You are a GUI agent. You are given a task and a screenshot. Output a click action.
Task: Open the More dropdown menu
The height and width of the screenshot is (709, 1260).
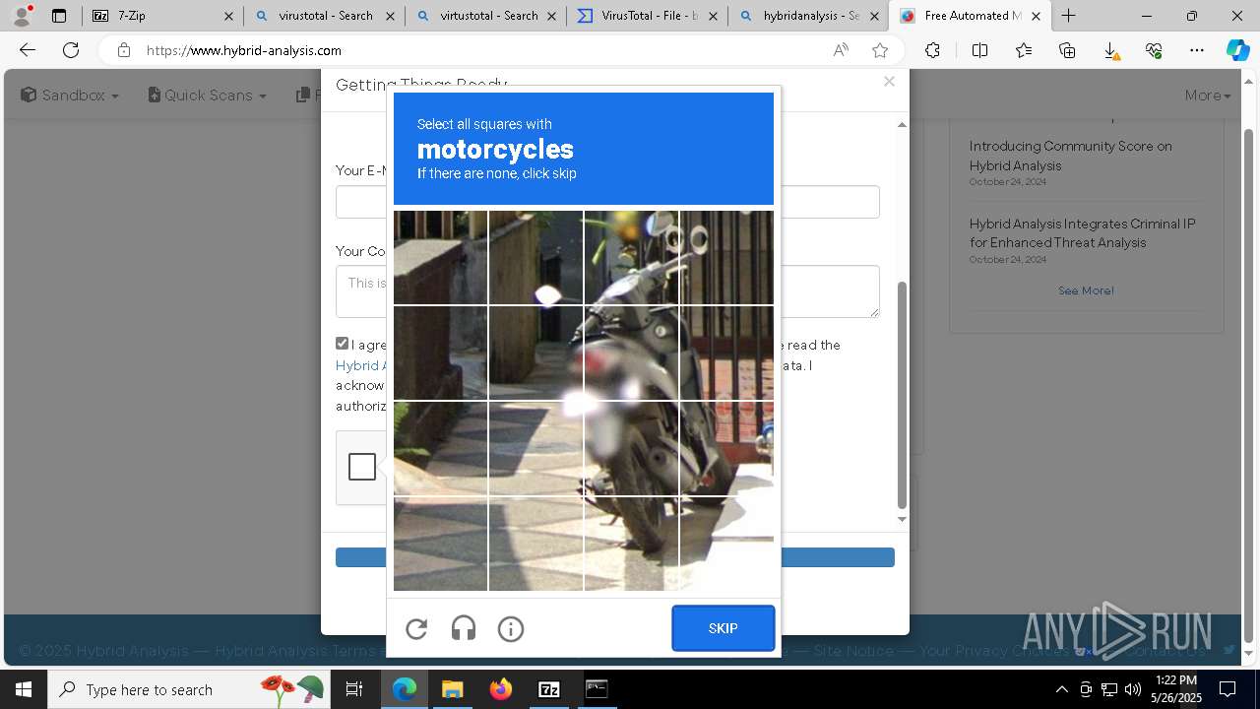coord(1208,95)
